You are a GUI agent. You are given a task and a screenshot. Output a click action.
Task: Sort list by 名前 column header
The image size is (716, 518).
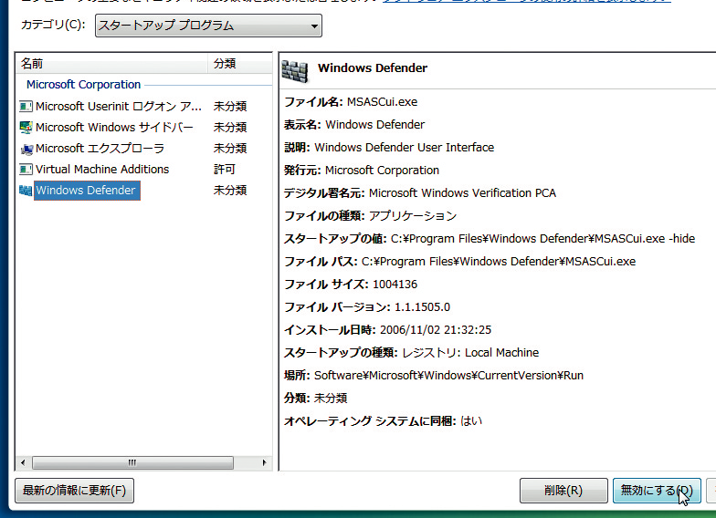coord(111,64)
